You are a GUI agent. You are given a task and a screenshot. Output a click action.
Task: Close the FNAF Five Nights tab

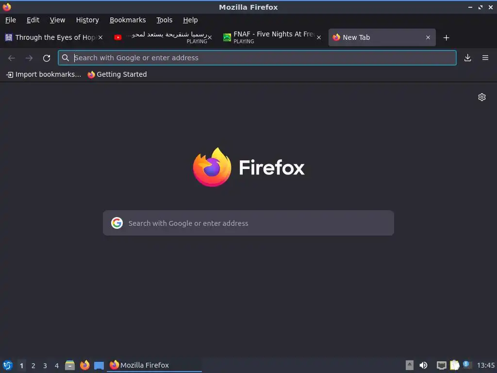tap(319, 37)
